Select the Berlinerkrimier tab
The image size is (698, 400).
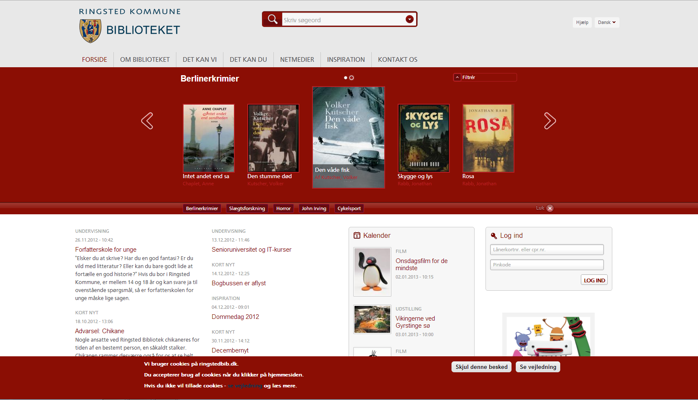(202, 208)
